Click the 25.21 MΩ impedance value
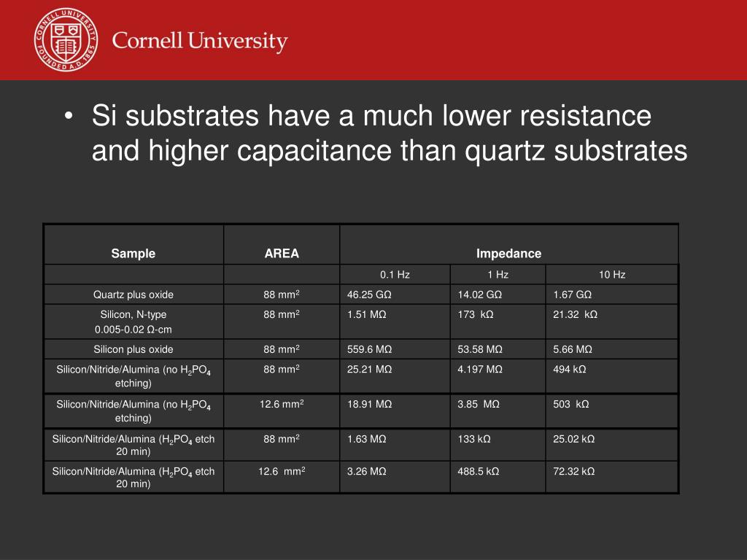Screen dimensions: 747x560 (369, 370)
